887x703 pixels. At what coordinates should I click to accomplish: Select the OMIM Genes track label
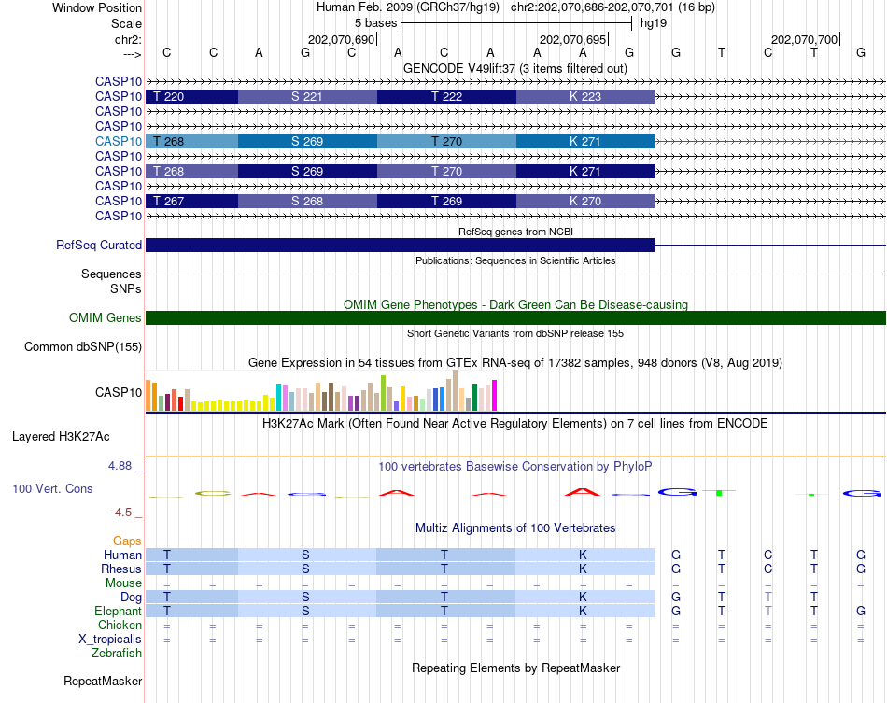coord(106,317)
